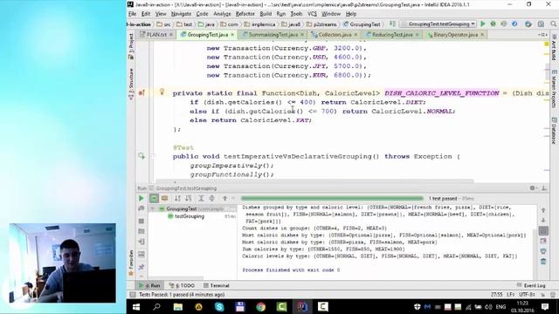Image resolution: width=559 pixels, height=314 pixels.
Task: Open the VCS menu
Action: 312,14
